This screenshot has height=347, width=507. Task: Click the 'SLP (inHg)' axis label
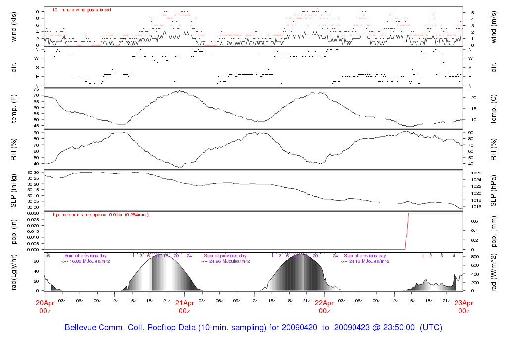(13, 191)
